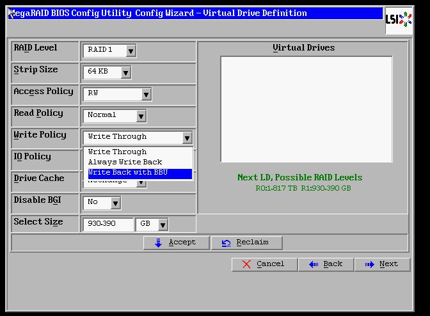Viewport: 430px width, 316px height.
Task: Click the R0:1.817 TB text
Action: point(276,188)
